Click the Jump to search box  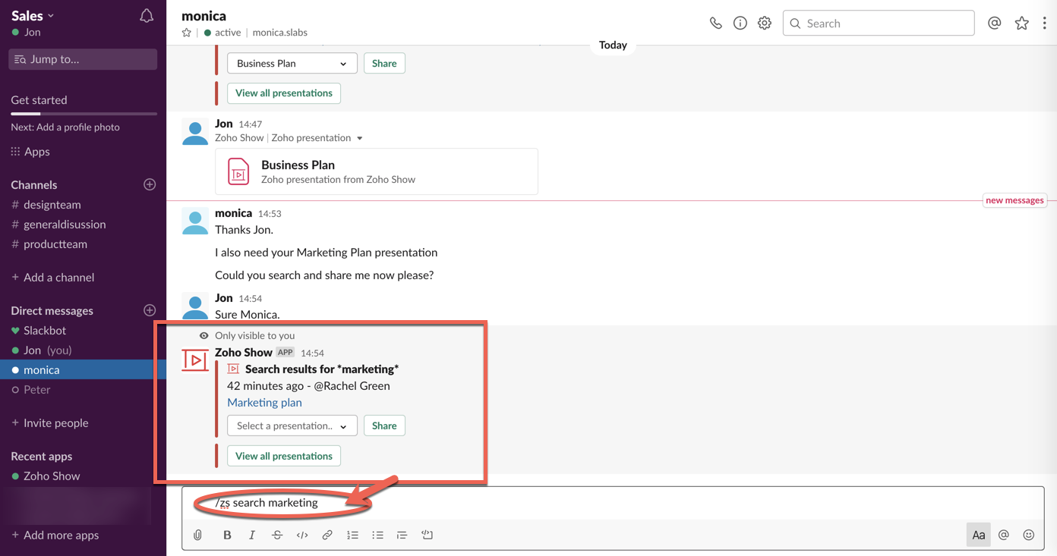click(83, 59)
